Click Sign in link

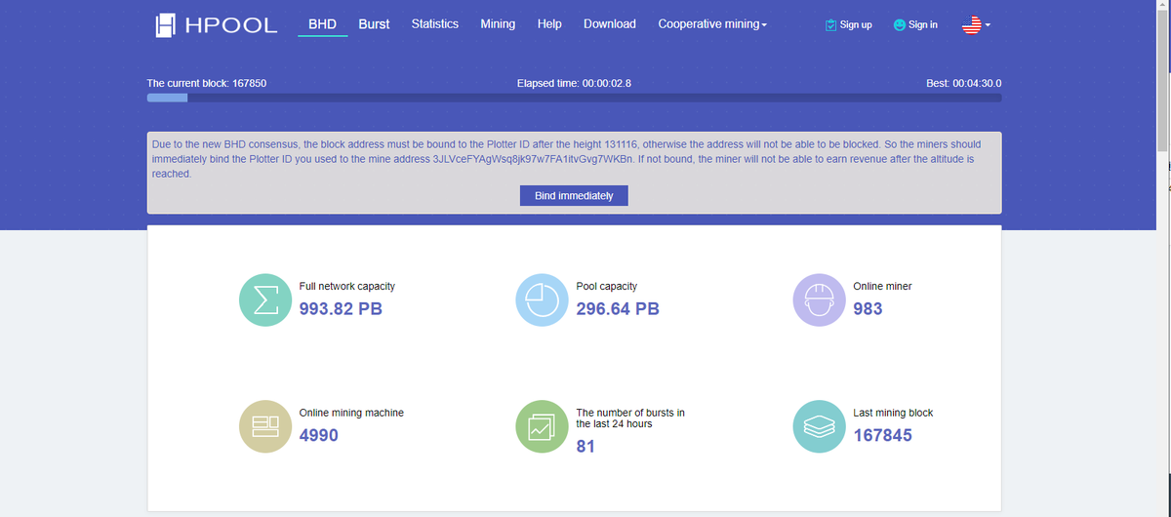point(915,25)
